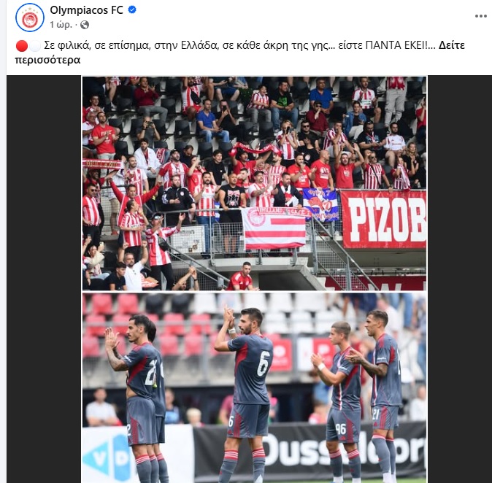Image resolution: width=492 pixels, height=483 pixels.
Task: Click the red circle emoji in caption
Action: [22, 46]
